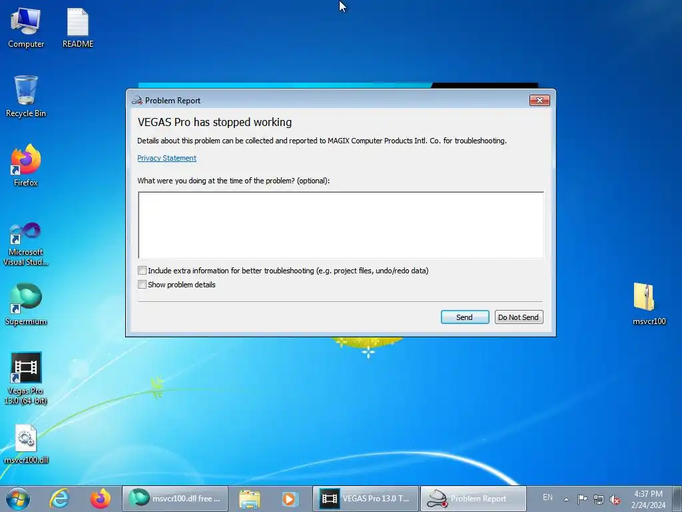Viewport: 682px width, 512px height.
Task: Open the Computer desktop icon
Action: [x=26, y=27]
